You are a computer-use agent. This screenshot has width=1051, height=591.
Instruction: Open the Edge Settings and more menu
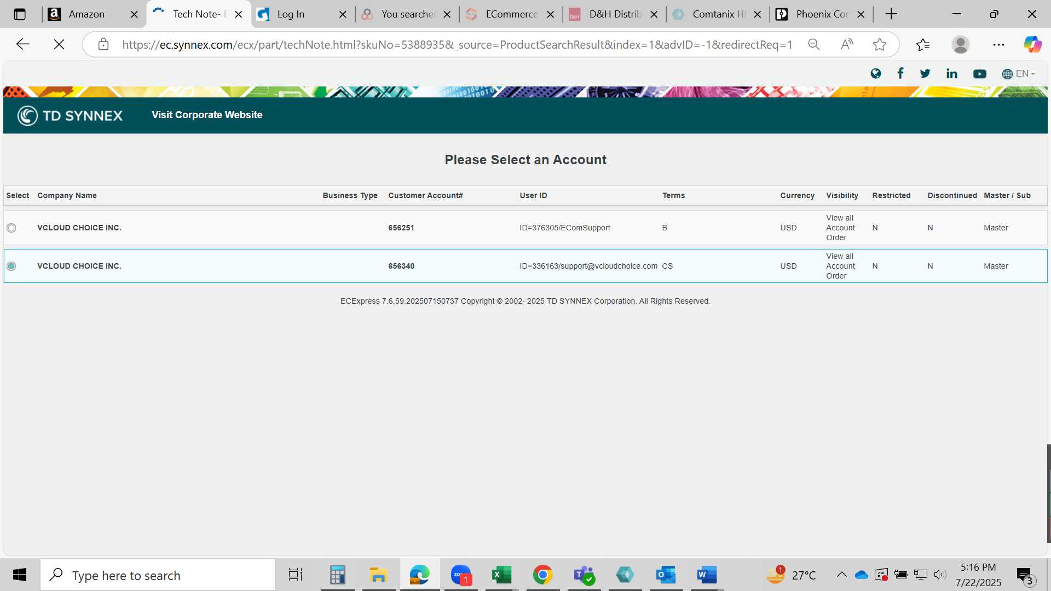click(998, 44)
